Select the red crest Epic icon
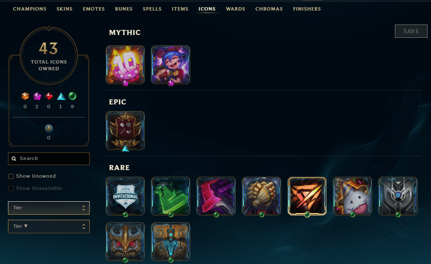This screenshot has height=264, width=431. (x=125, y=131)
